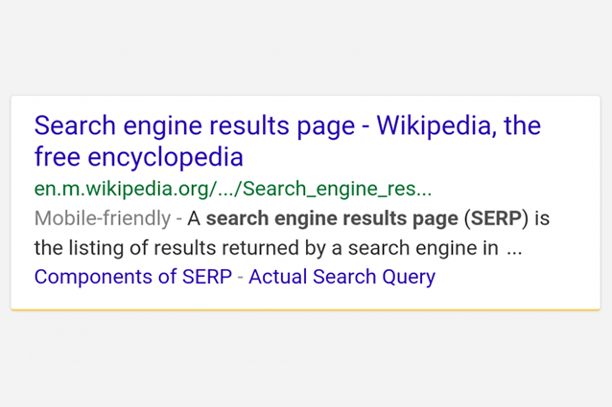
Task: Open the Actual Search Query sitelink
Action: tap(341, 277)
